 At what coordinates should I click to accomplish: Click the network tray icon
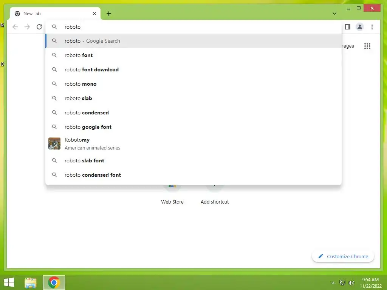tap(342, 282)
